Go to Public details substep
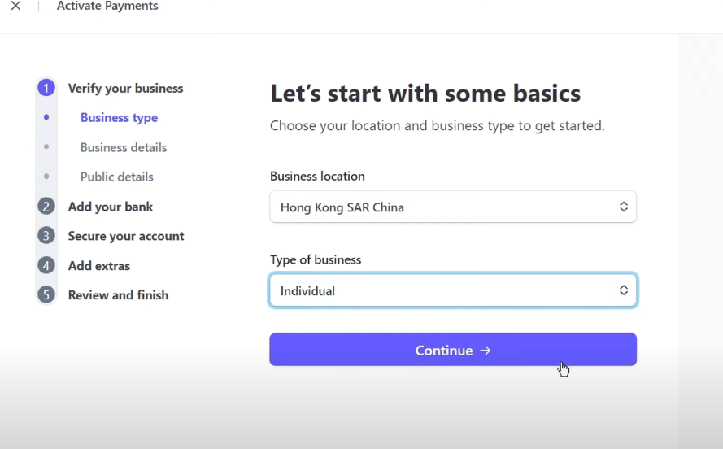The width and height of the screenshot is (723, 449). coord(117,177)
